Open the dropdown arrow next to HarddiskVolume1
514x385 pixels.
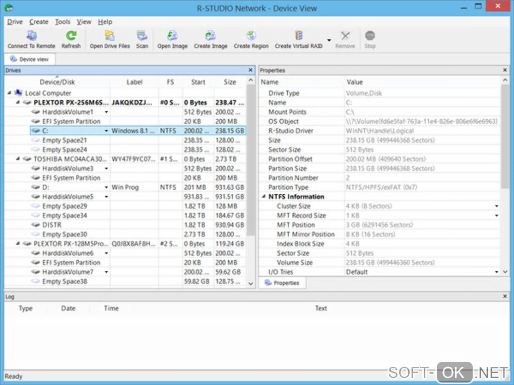click(106, 112)
